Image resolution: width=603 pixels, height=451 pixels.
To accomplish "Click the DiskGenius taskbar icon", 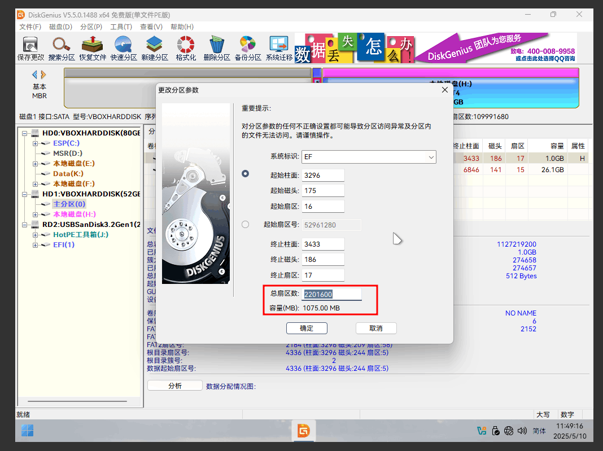I will (303, 431).
